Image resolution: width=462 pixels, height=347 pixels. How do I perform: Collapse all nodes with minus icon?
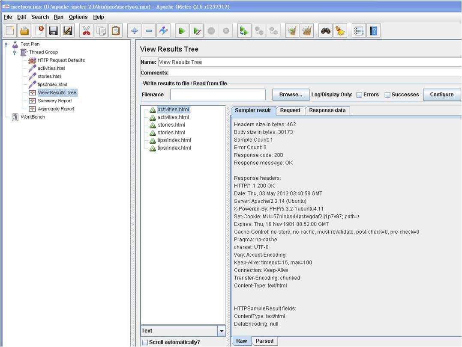[149, 30]
